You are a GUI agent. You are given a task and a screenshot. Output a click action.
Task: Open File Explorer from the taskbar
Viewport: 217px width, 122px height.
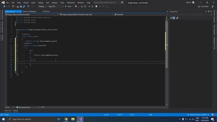[x=73, y=119]
